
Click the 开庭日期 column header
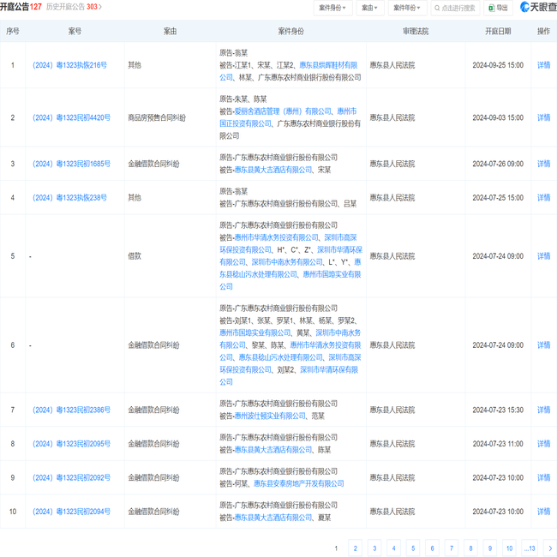pyautogui.click(x=498, y=31)
